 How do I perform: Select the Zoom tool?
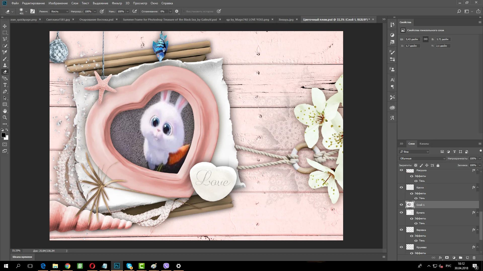5,117
